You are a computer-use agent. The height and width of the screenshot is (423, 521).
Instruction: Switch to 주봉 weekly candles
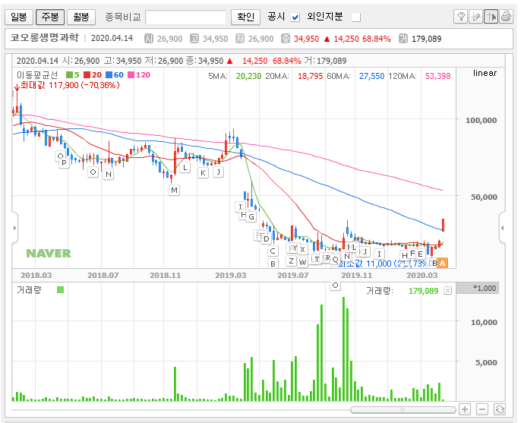point(50,17)
